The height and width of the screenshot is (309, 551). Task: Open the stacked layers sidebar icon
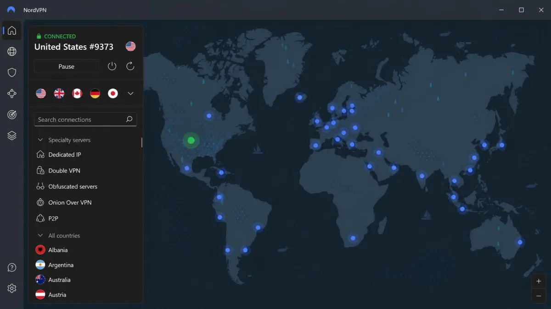pos(12,136)
